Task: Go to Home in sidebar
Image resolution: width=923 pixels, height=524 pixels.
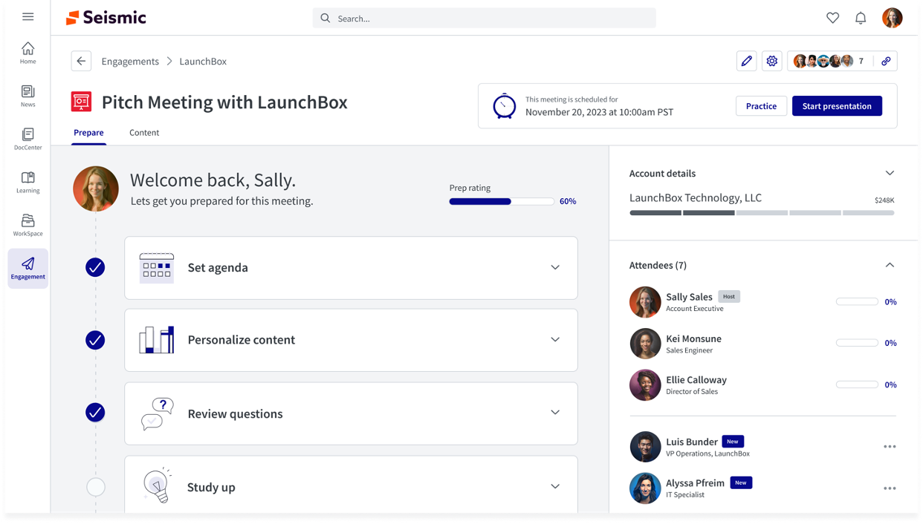Action: click(x=27, y=53)
